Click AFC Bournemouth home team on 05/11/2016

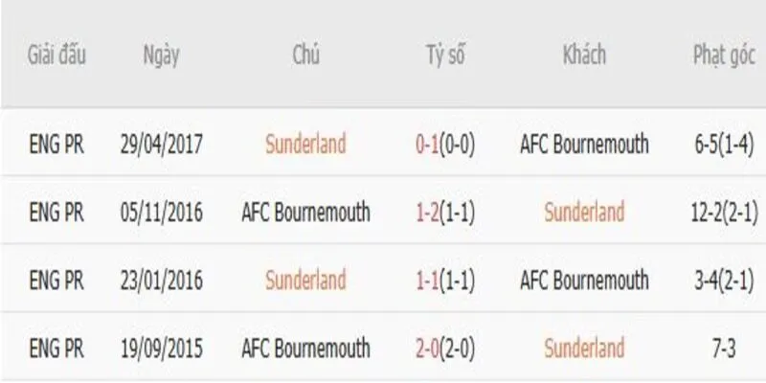tap(305, 212)
